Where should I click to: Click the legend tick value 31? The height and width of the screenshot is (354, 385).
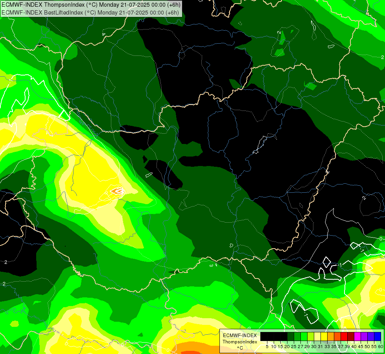pos(321,347)
